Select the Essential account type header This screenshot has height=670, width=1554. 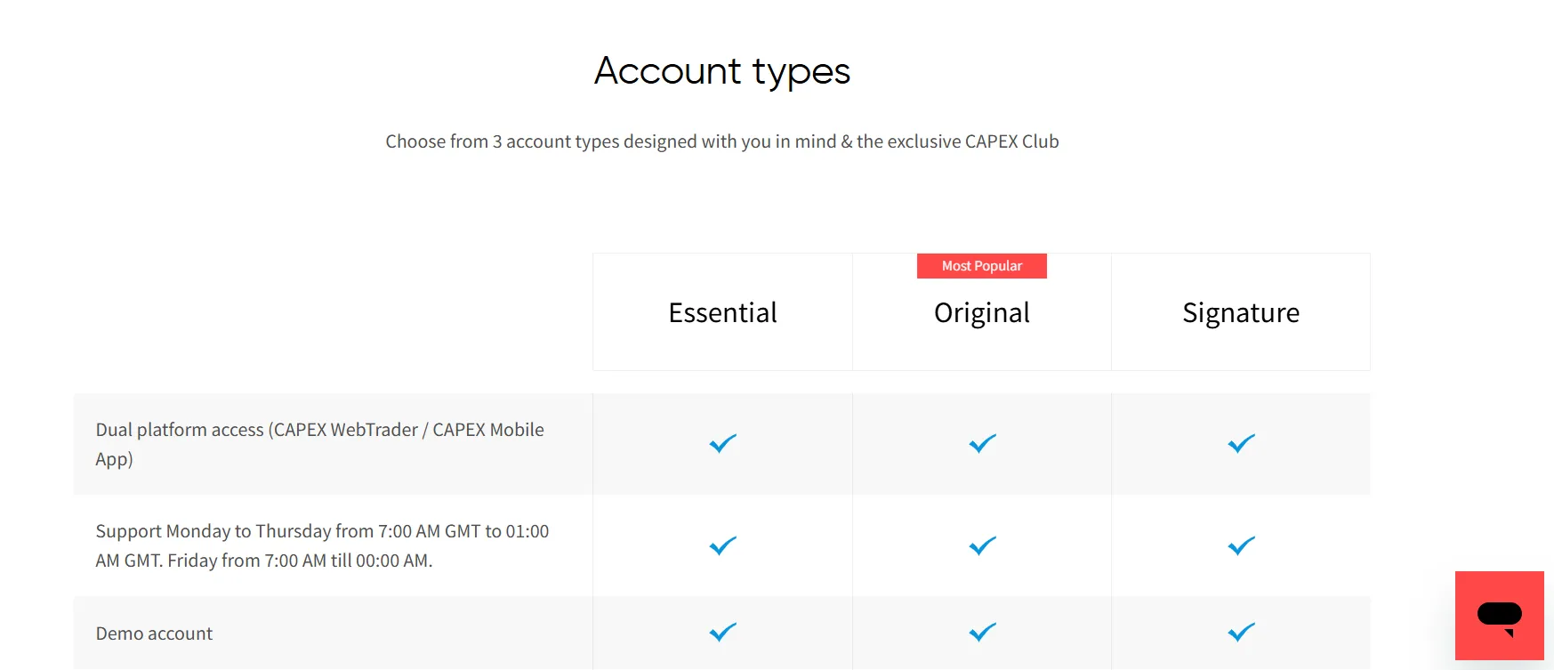[x=722, y=312]
